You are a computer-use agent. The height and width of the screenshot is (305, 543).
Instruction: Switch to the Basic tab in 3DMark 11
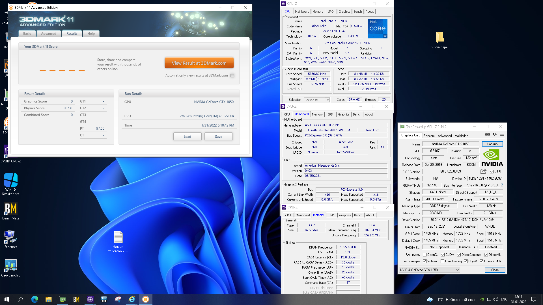(x=27, y=34)
